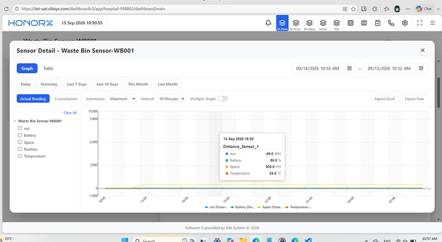Select the All (New) layer view

click(x=282, y=23)
